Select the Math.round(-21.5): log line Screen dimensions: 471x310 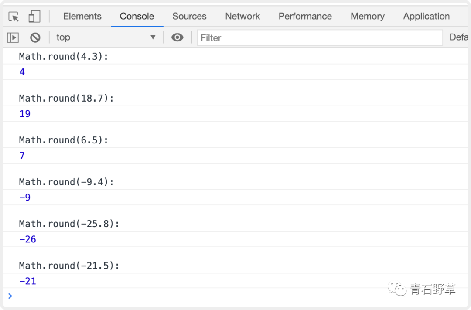point(69,266)
